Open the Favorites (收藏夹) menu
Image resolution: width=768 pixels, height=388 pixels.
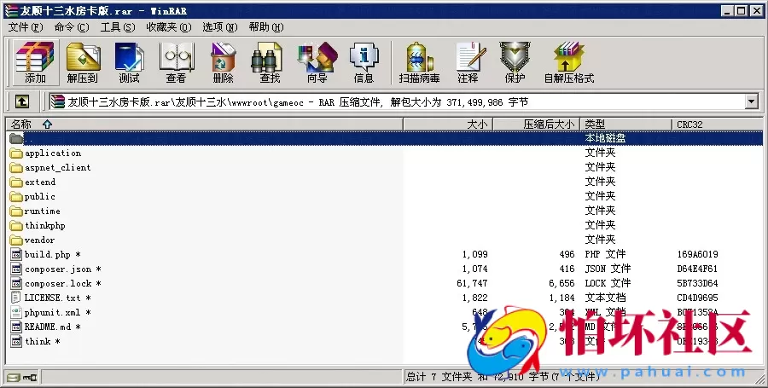[168, 27]
